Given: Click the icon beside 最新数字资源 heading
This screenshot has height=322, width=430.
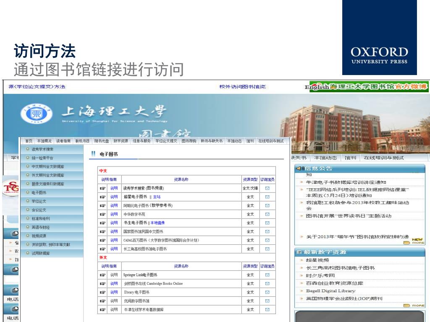Looking at the screenshot, I should pyautogui.click(x=299, y=252).
